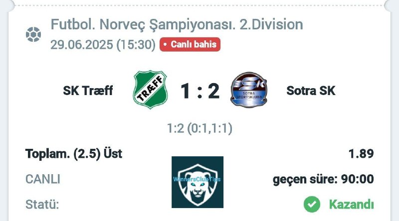
Task: Click the football sport icon
Action: tap(33, 34)
